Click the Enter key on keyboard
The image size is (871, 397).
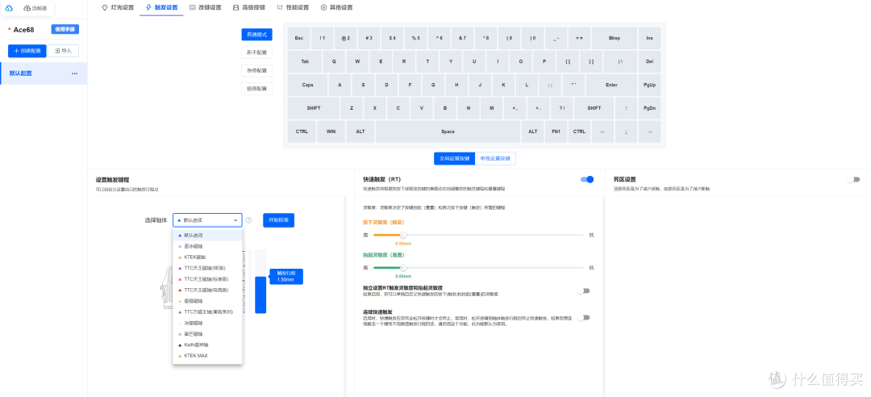coord(611,85)
